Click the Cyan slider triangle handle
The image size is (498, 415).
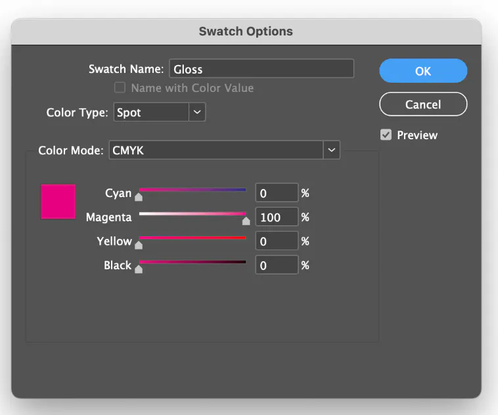138,196
